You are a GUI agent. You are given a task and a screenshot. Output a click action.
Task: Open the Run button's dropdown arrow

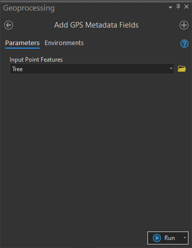pos(184,238)
